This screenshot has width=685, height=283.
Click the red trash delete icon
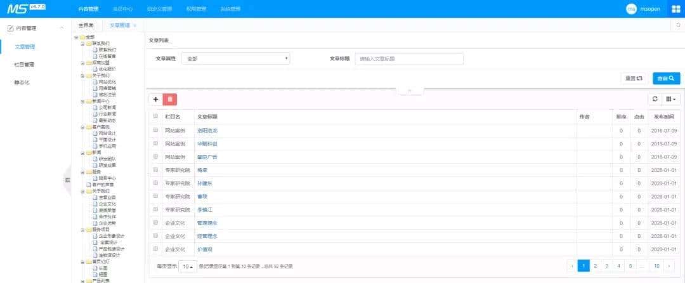tap(170, 99)
